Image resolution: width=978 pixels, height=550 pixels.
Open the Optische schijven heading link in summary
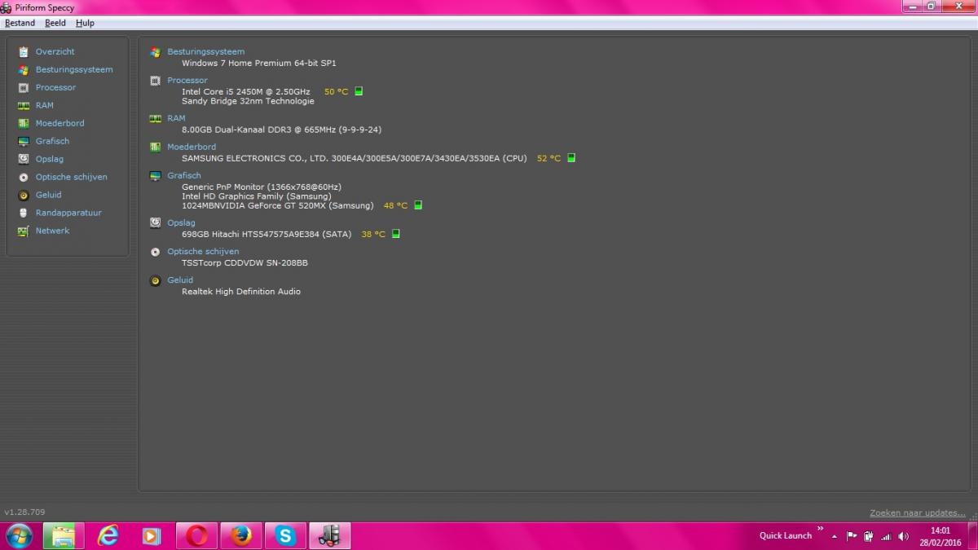tap(203, 251)
